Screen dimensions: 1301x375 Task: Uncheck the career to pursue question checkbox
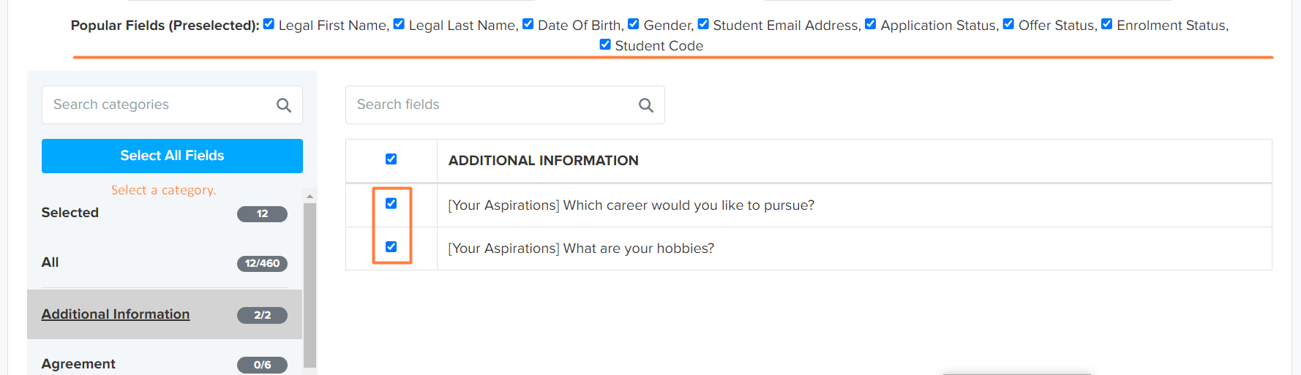[x=391, y=204]
